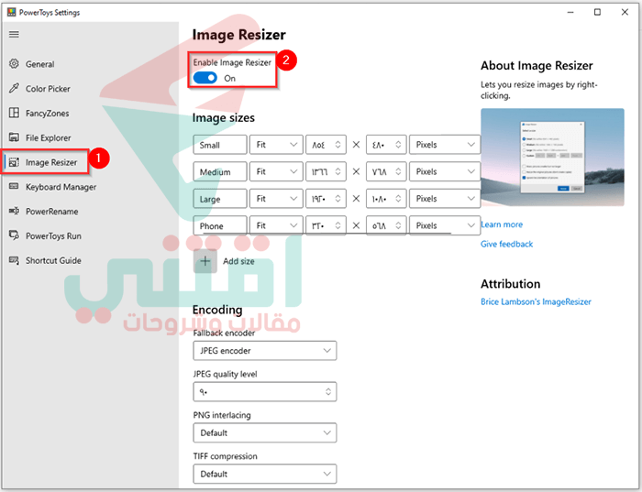This screenshot has width=642, height=492.
Task: Expand the TIFF compression dropdown
Action: click(x=265, y=474)
